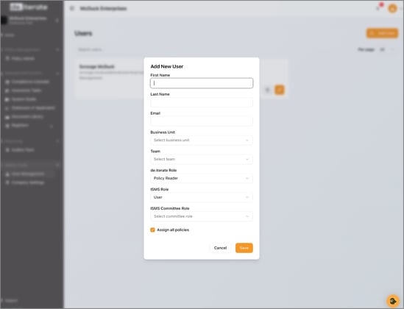This screenshot has height=309, width=404.
Task: Toggle the sidebar collapse icon
Action: click(x=72, y=9)
